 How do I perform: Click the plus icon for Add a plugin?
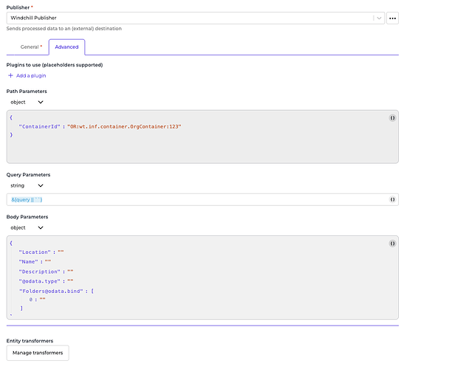point(10,76)
